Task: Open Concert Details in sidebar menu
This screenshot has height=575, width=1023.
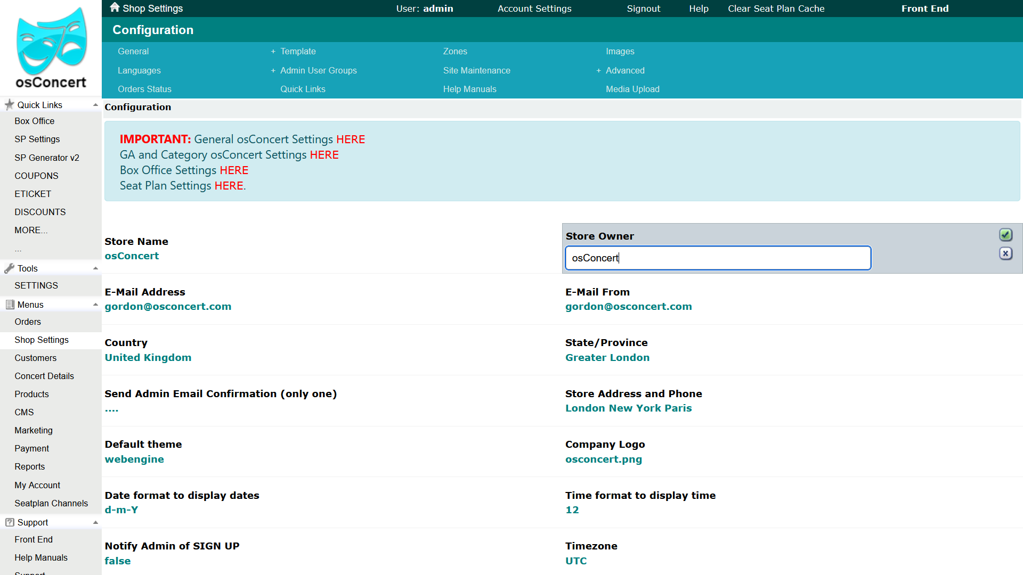Action: (x=44, y=376)
